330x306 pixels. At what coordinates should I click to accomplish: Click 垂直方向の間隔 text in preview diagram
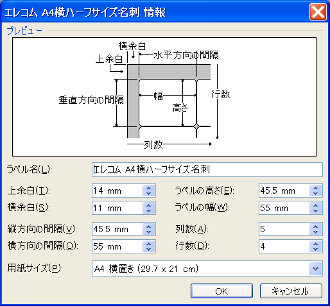pos(91,100)
